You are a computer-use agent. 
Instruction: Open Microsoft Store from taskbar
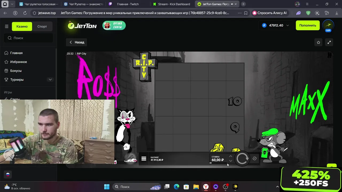pyautogui.click(x=186, y=187)
